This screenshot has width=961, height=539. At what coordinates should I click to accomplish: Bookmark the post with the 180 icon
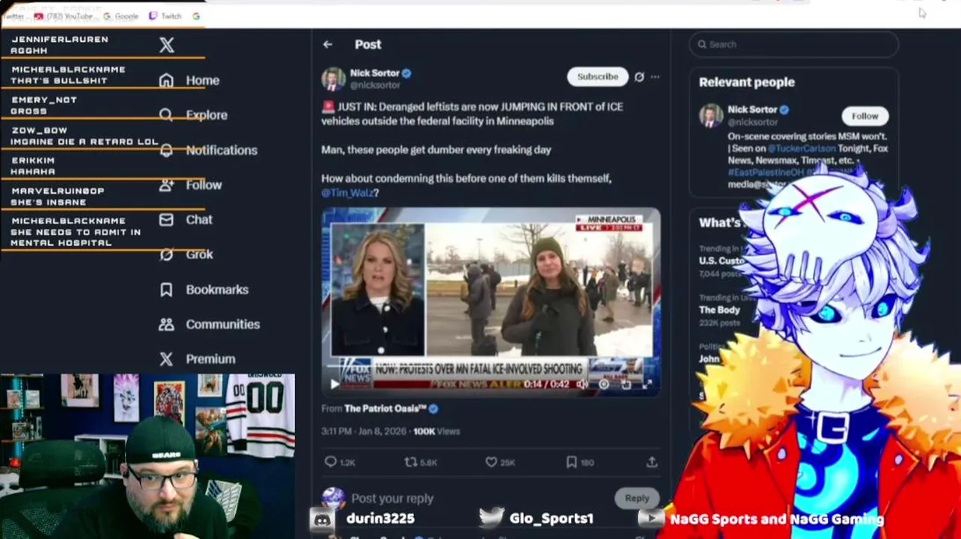572,463
